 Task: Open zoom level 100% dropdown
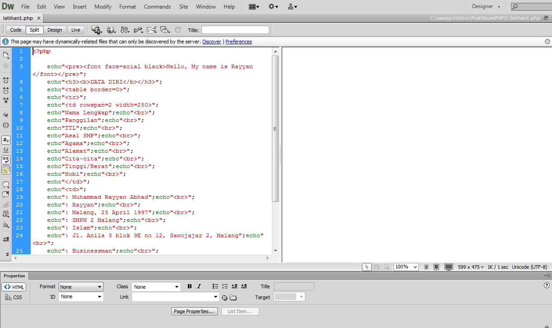point(406,267)
